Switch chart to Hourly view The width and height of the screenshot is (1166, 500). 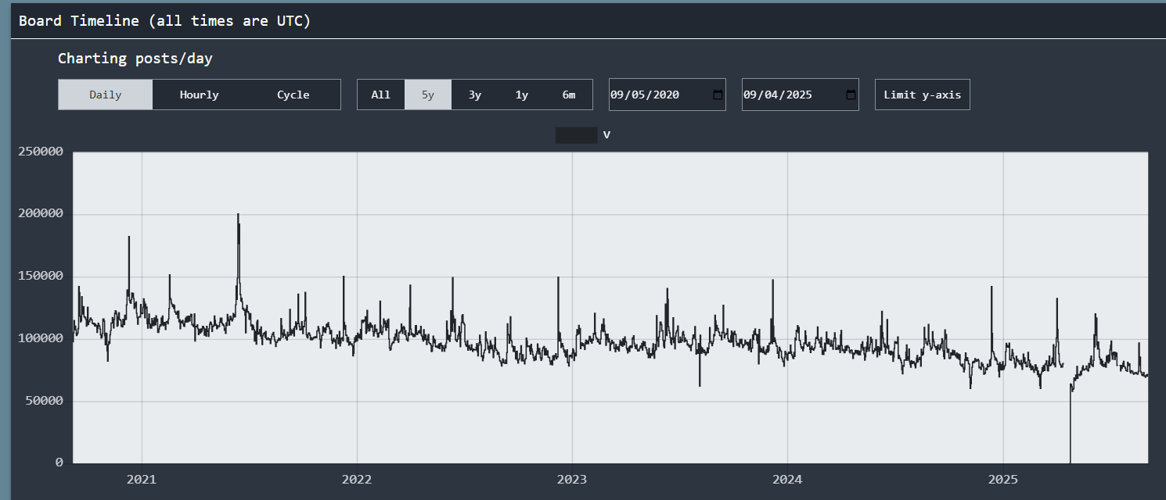[x=200, y=95]
